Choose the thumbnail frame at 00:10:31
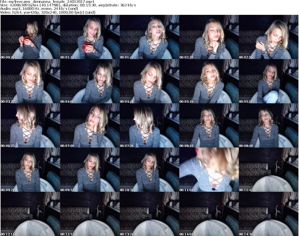Image resolution: width=299 pixels, height=236 pixels. tap(149, 170)
